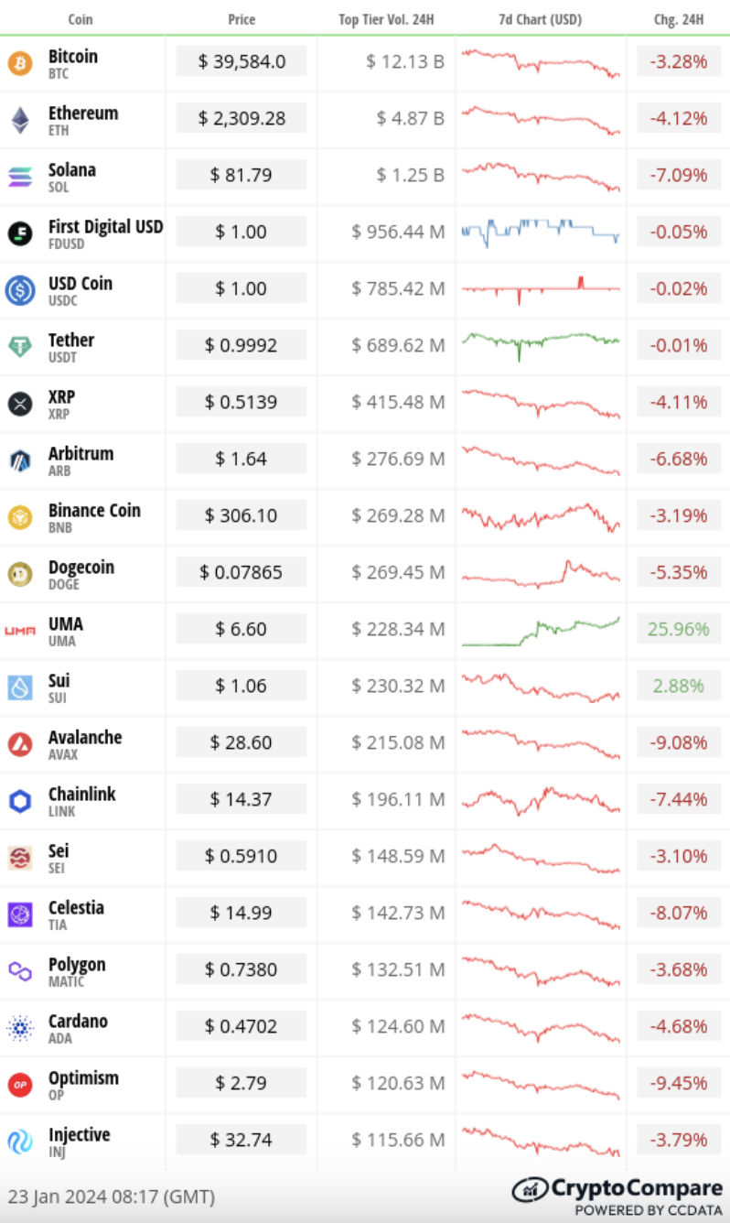
Task: Click the Bitcoin coin icon
Action: point(19,63)
